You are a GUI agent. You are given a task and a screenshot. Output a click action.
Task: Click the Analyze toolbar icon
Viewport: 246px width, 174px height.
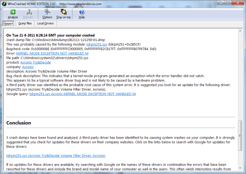(x=13, y=12)
